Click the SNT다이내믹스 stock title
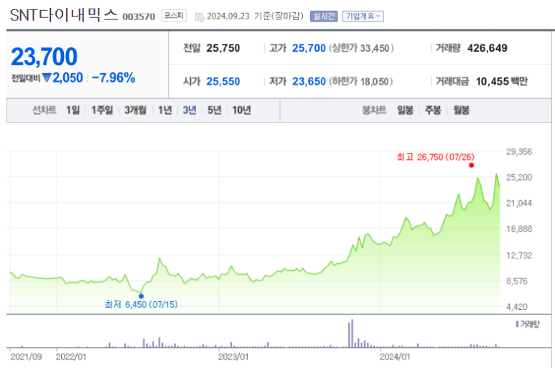The image size is (555, 368). [64, 15]
